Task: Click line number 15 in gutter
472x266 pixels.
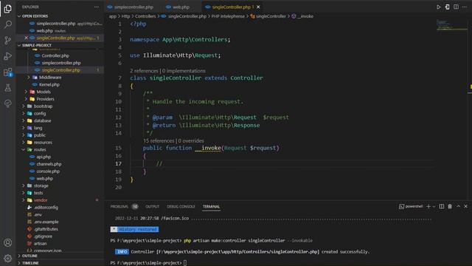Action: 118,148
